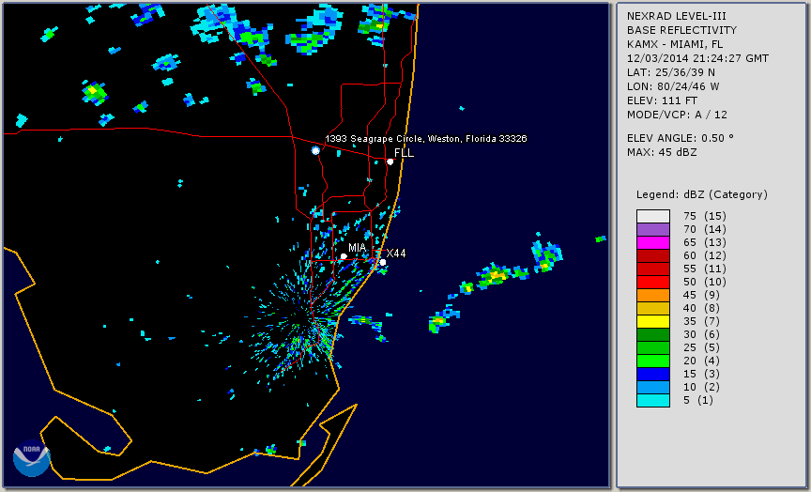Select the 30 dBZ dark green swatch
Viewport: 811px width, 492px height.
coord(653,334)
